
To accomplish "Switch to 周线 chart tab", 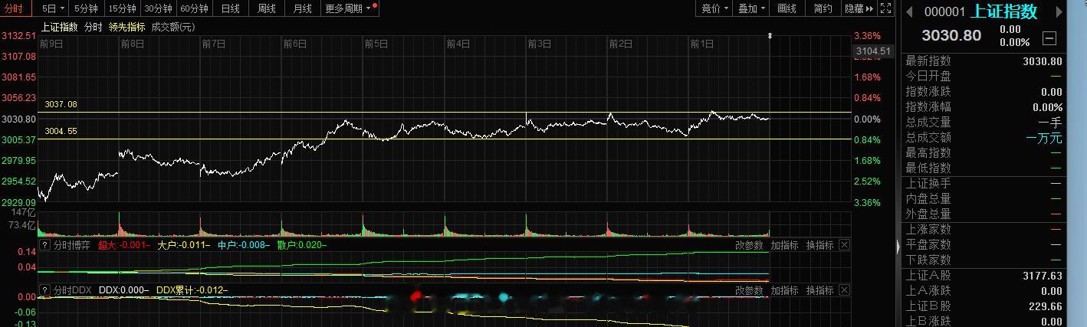I will tap(267, 8).
